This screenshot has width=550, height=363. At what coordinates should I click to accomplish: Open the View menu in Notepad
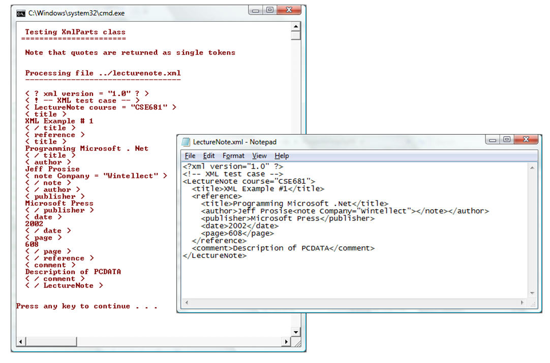(260, 156)
